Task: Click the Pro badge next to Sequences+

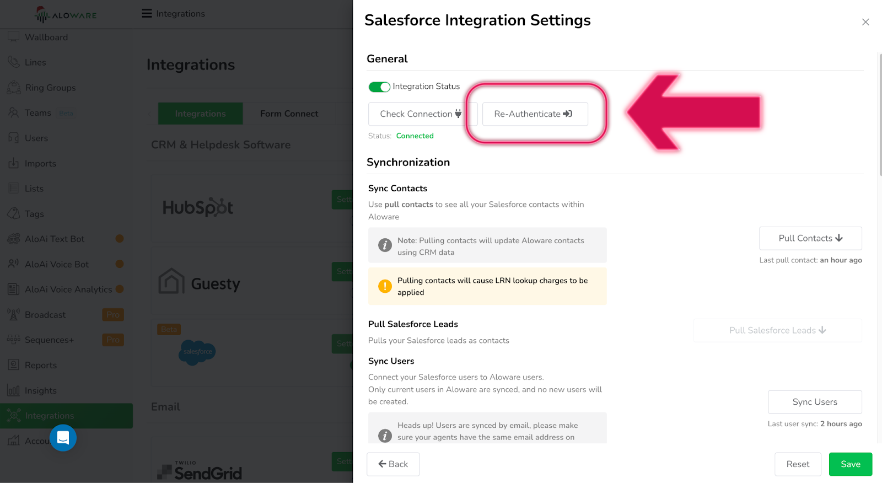Action: pos(113,340)
